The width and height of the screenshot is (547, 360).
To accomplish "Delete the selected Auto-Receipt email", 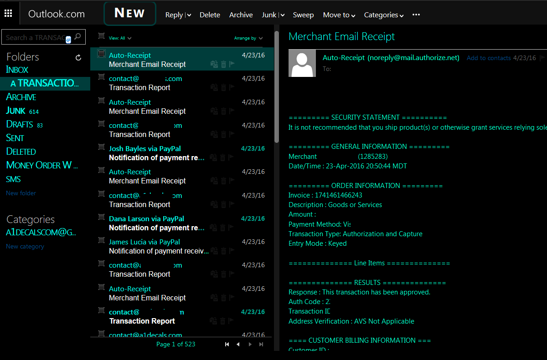I will [223, 65].
